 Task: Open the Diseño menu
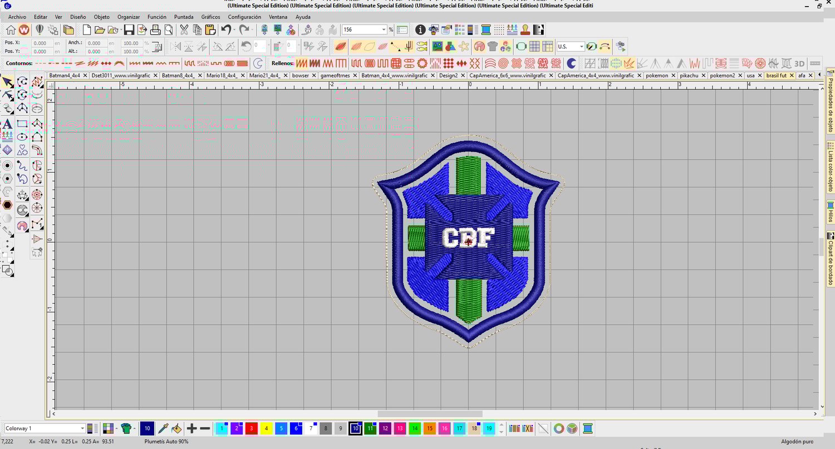tap(78, 17)
